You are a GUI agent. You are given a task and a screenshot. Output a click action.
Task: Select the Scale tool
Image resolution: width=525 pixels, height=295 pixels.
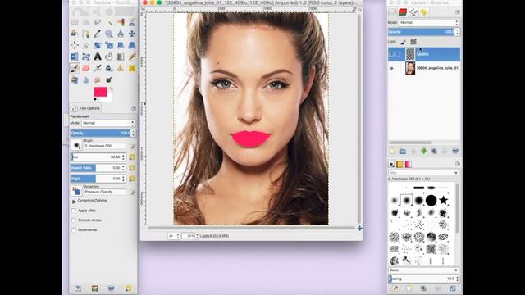click(x=109, y=45)
